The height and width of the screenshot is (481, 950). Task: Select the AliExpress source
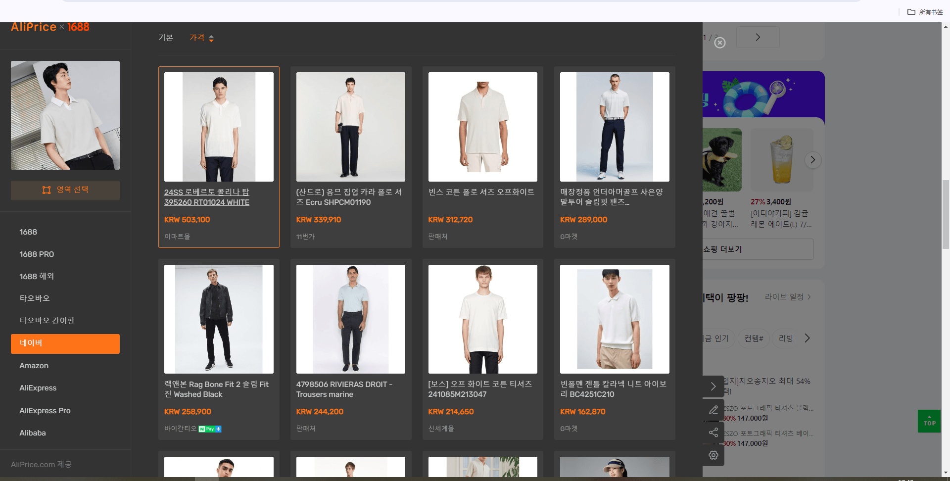pyautogui.click(x=65, y=388)
